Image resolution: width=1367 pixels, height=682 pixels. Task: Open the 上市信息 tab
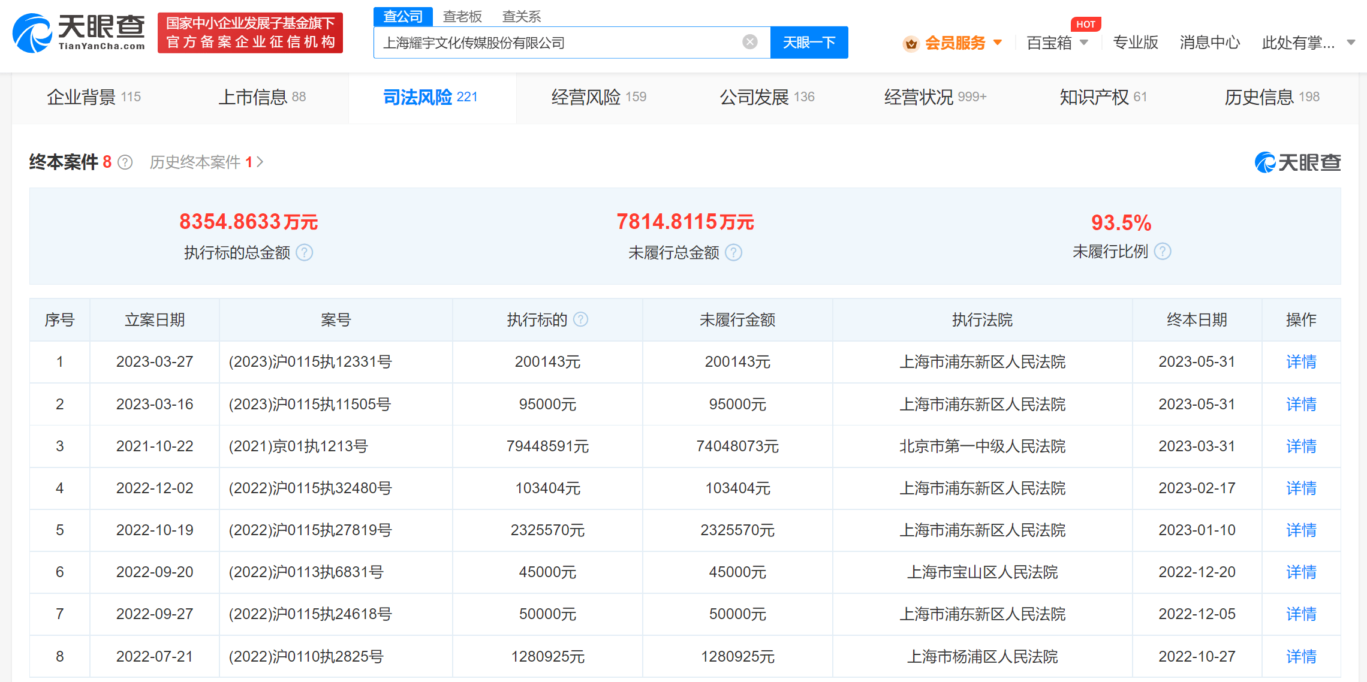262,97
